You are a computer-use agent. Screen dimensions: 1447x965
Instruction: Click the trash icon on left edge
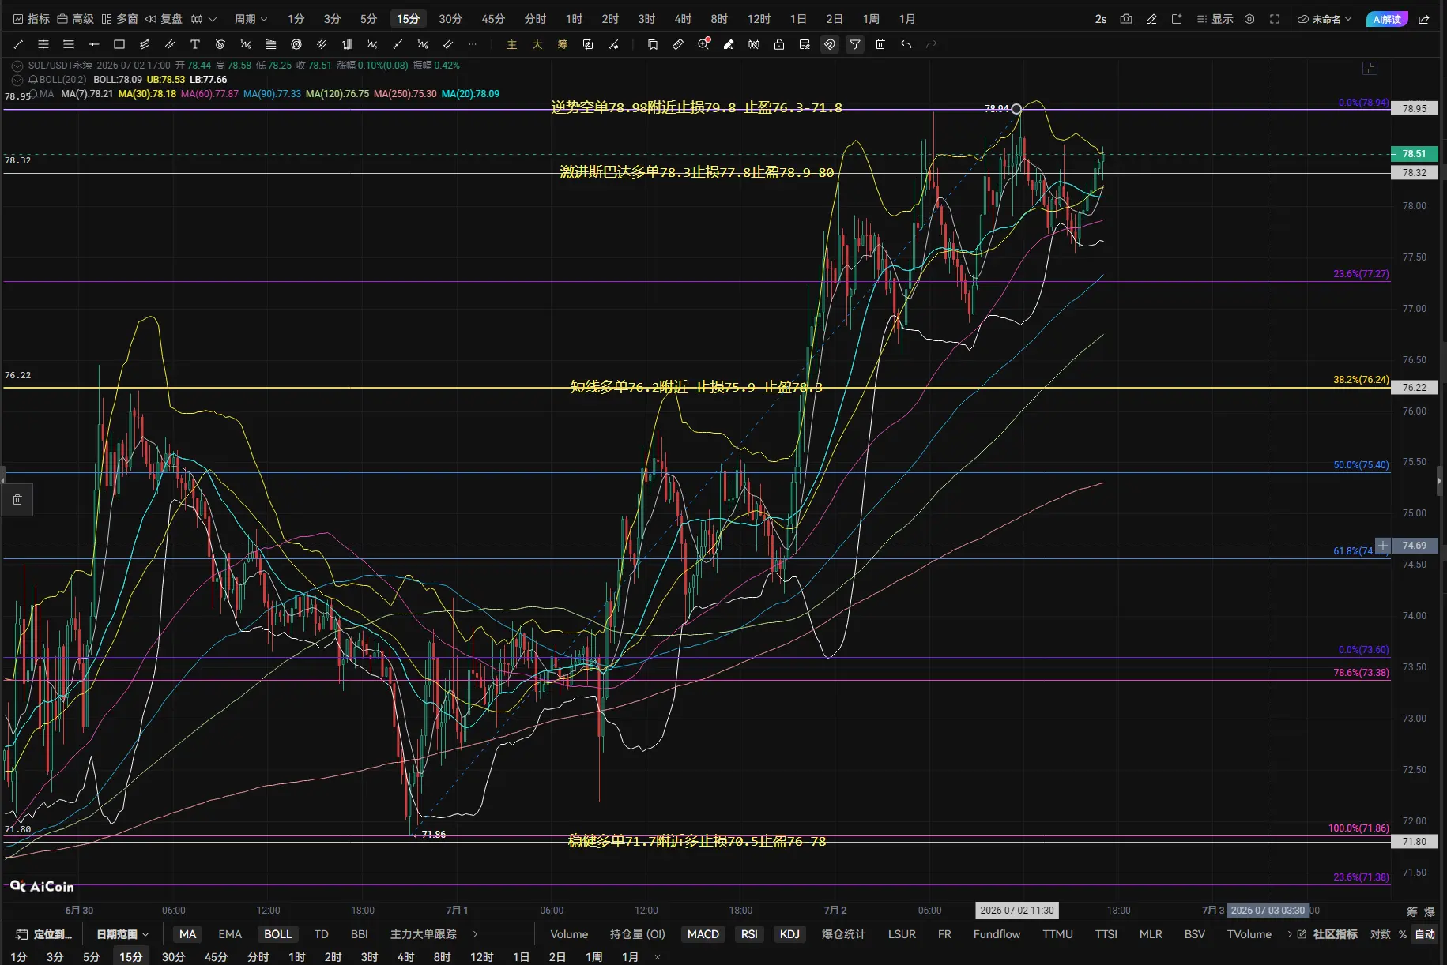17,499
